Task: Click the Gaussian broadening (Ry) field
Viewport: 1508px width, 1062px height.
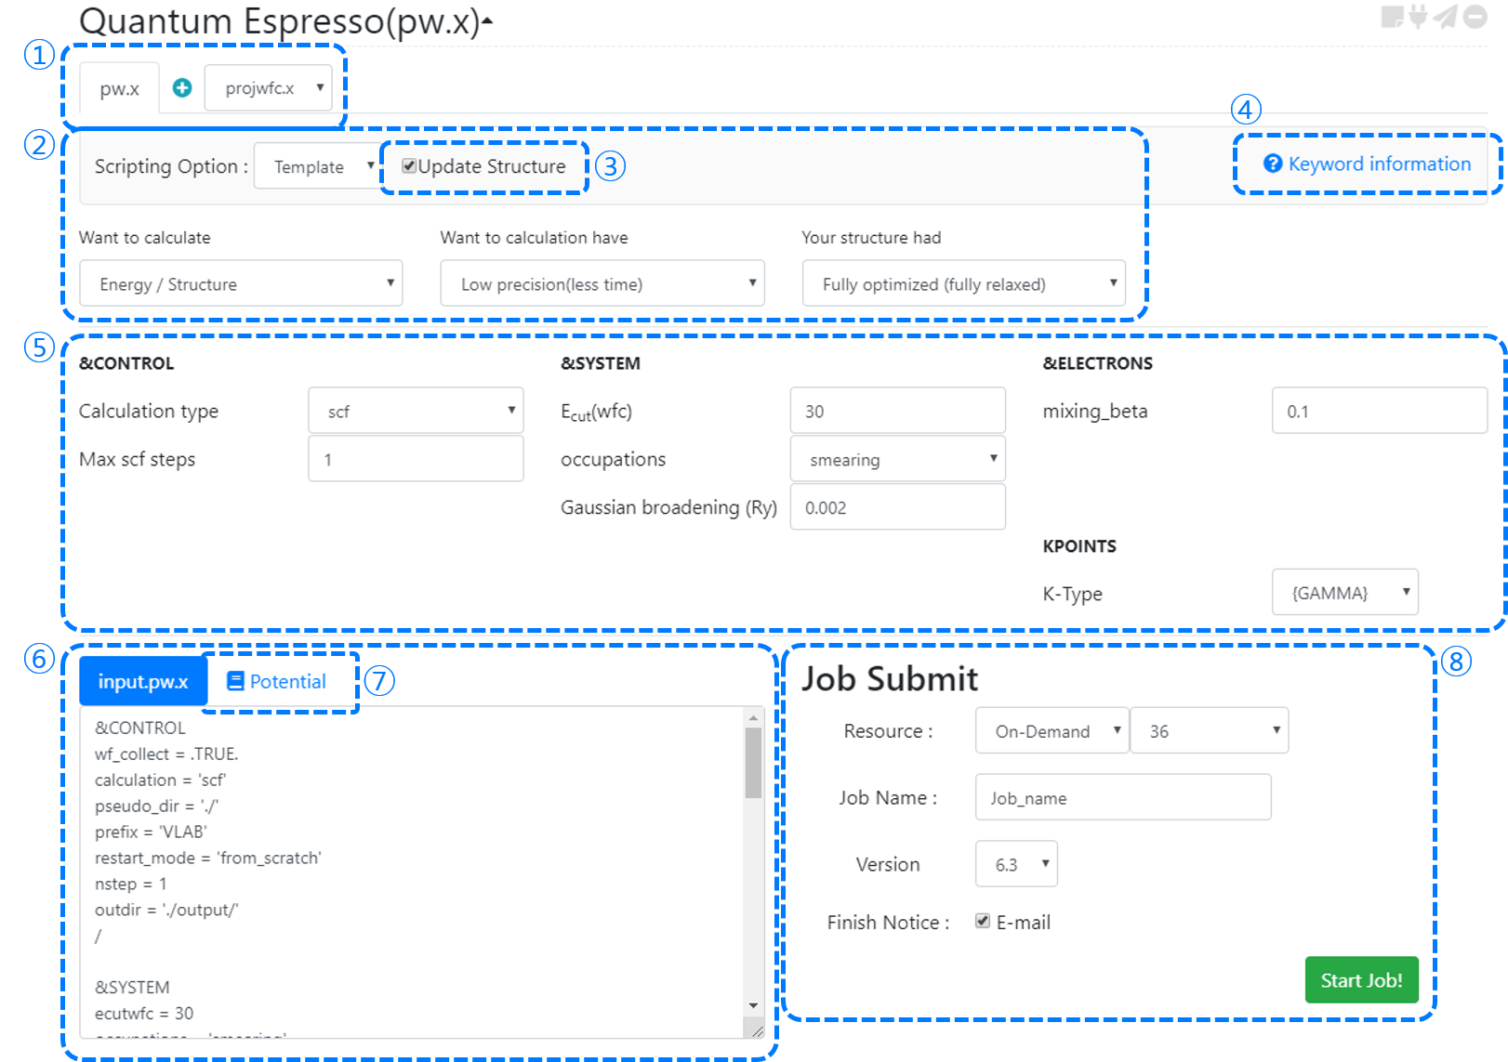Action: coord(897,507)
